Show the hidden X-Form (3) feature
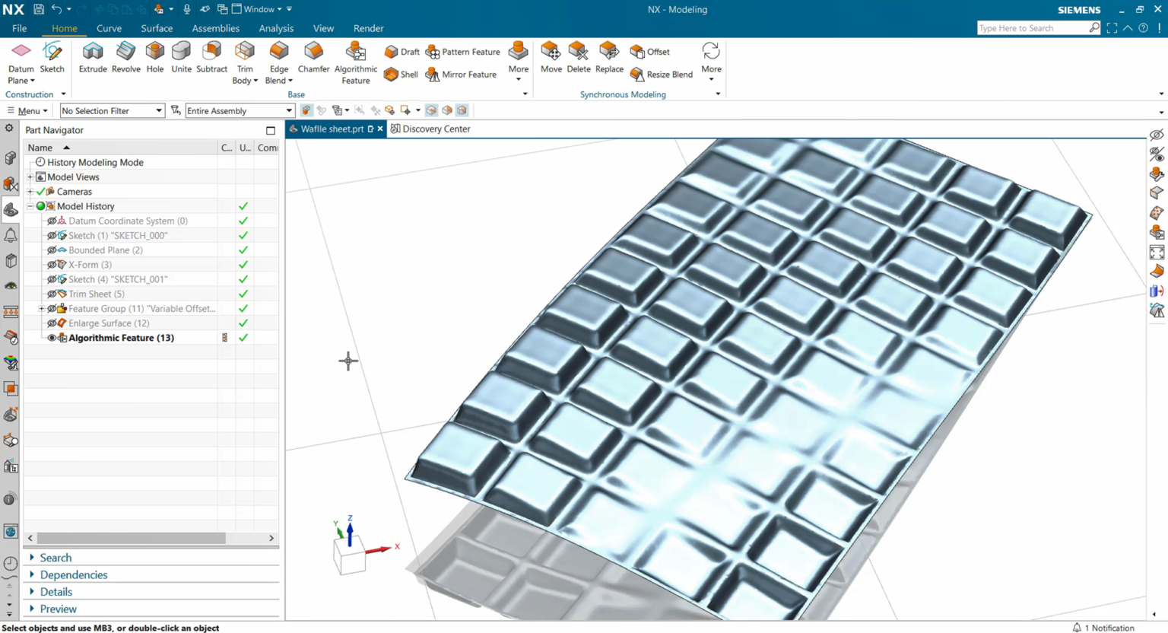 [x=52, y=265]
